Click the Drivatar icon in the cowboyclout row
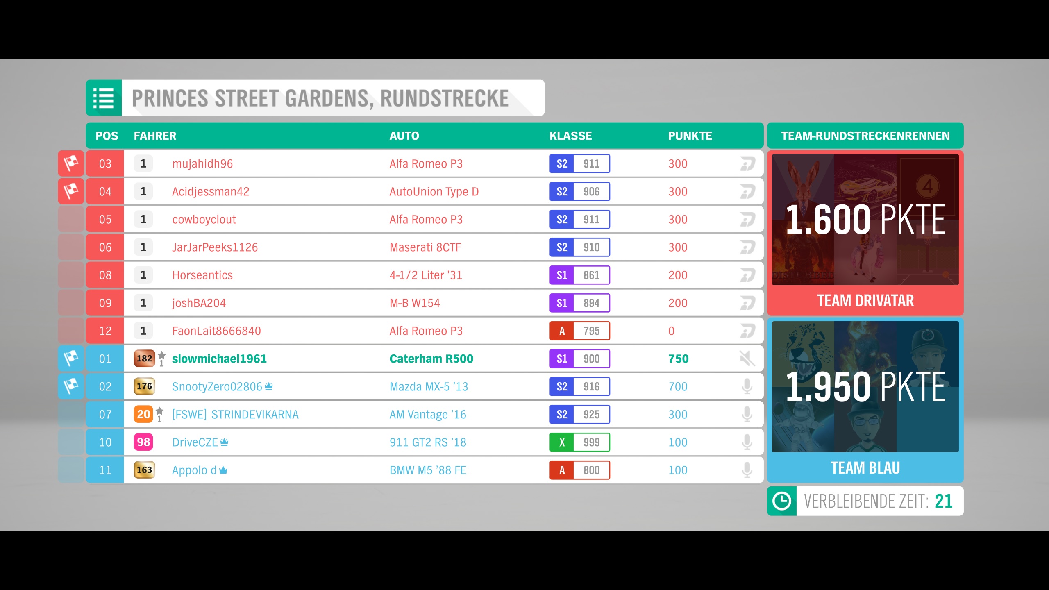This screenshot has height=590, width=1049. coord(747,219)
